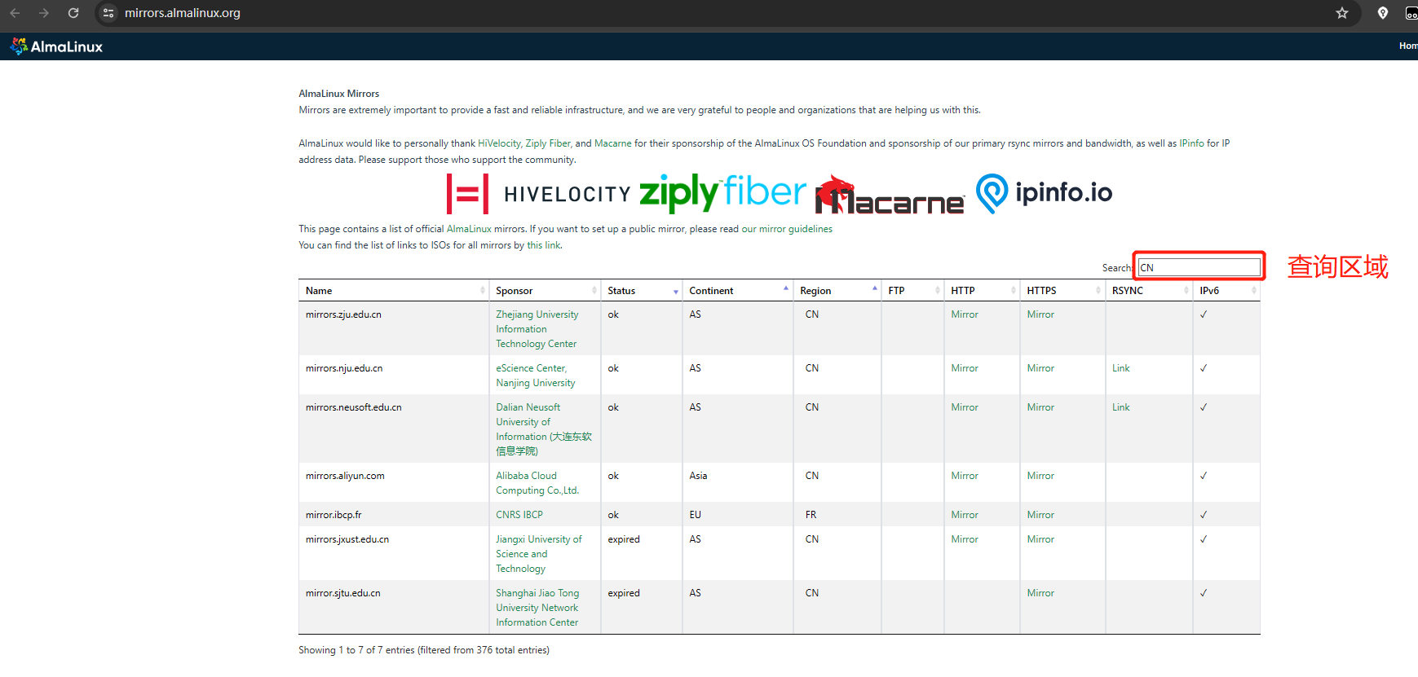The width and height of the screenshot is (1418, 677).
Task: Sort table by Status column
Action: pos(642,291)
